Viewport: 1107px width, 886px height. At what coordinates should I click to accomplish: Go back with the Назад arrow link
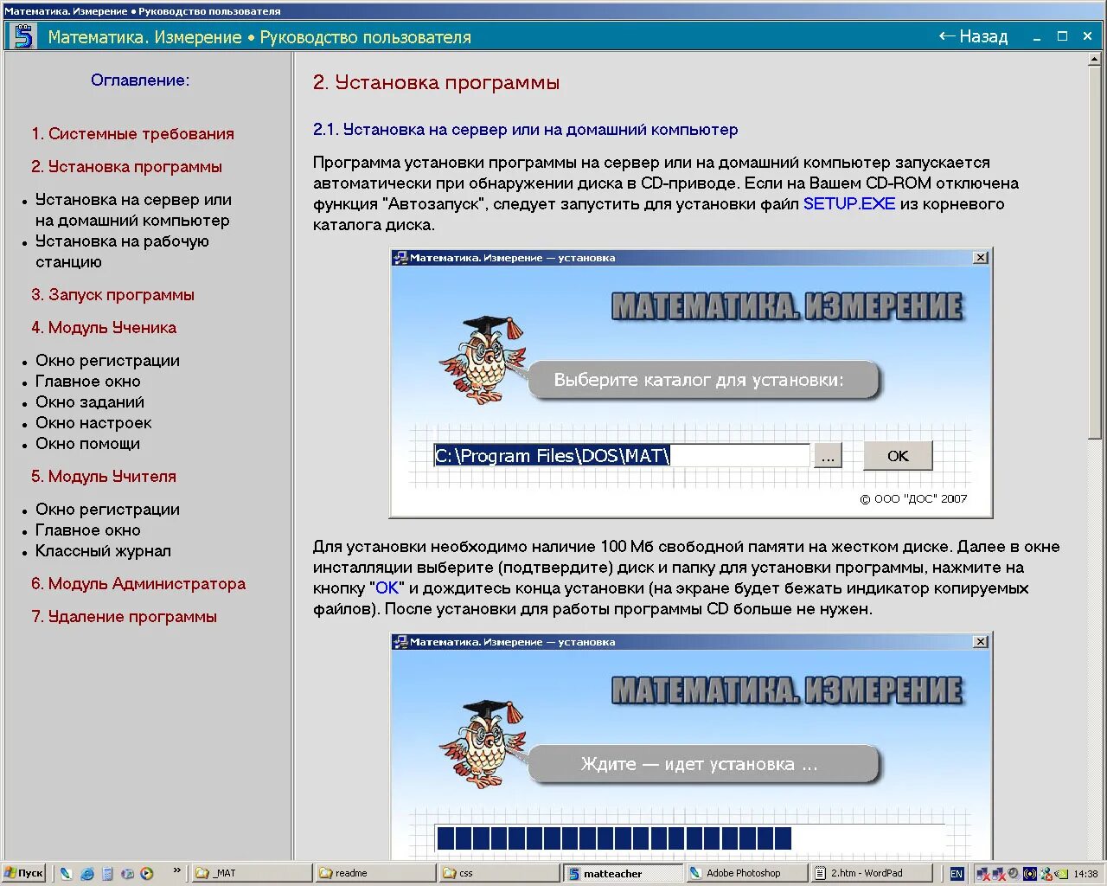pos(973,36)
